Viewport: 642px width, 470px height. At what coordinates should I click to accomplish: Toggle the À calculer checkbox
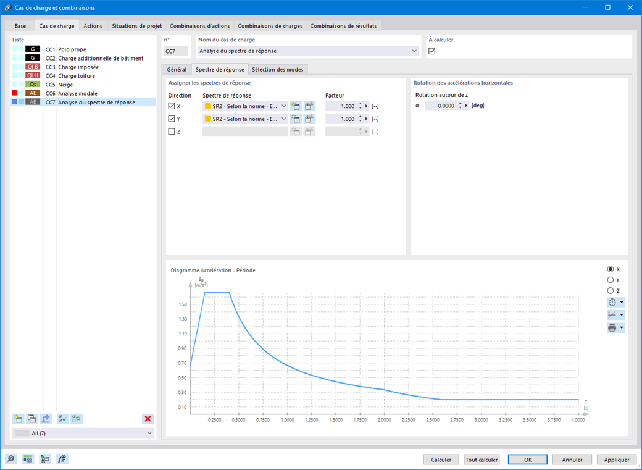tap(431, 51)
